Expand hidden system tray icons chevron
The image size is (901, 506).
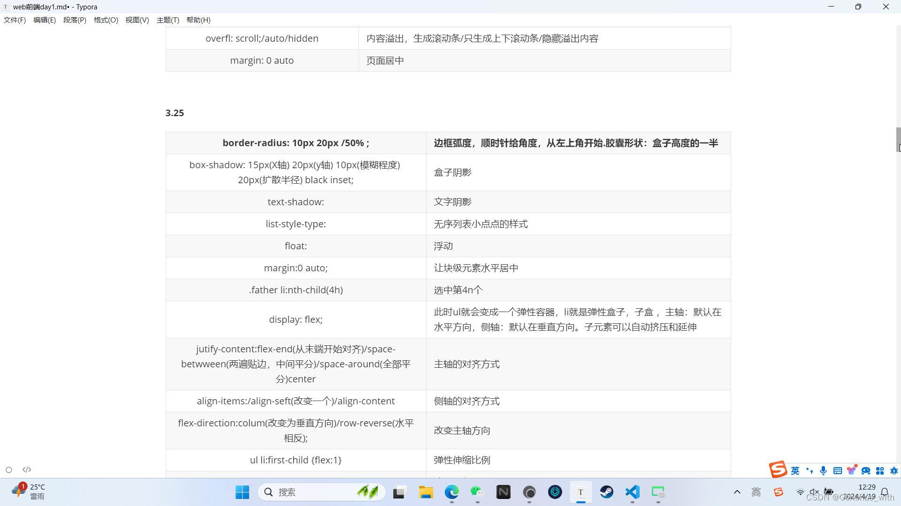[x=737, y=492]
